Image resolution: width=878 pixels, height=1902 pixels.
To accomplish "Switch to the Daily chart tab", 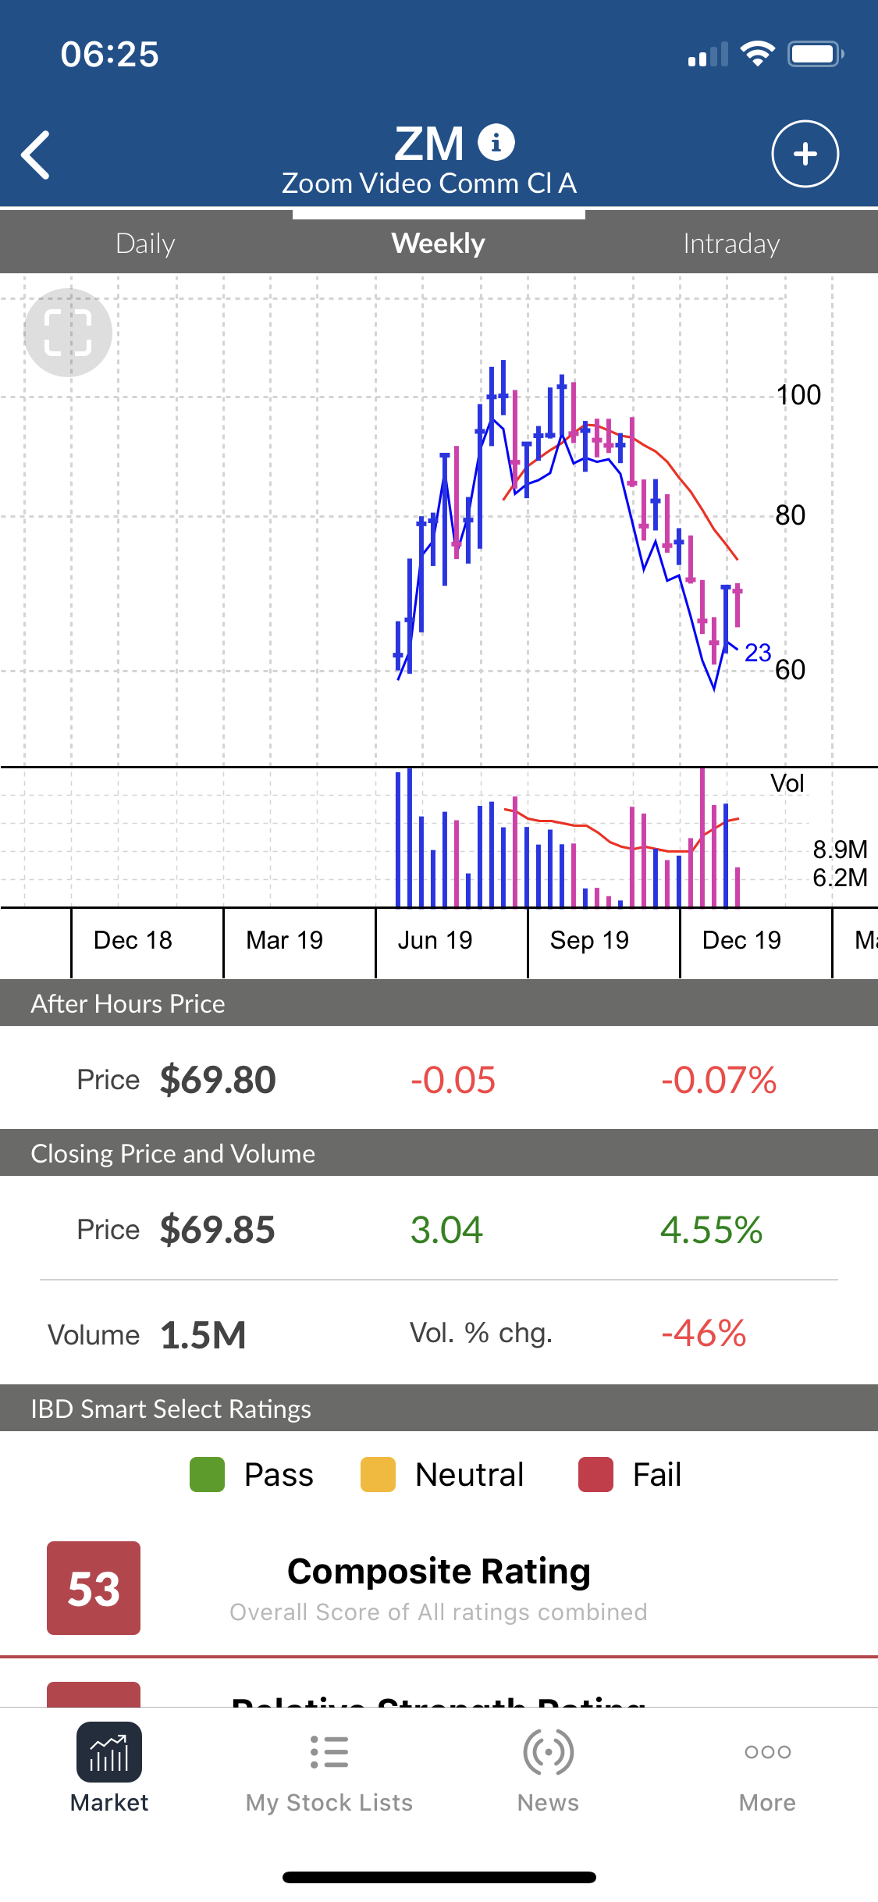I will (x=145, y=244).
